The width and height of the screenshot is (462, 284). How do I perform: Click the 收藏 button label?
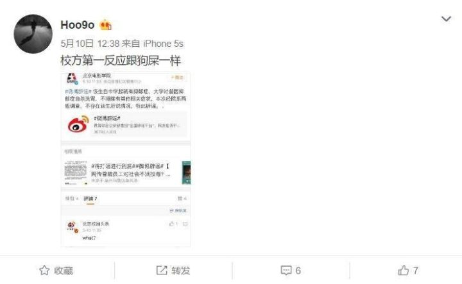pos(64,271)
